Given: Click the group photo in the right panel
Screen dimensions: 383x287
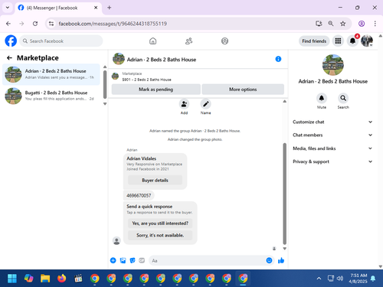Looking at the screenshot, I should tap(333, 65).
